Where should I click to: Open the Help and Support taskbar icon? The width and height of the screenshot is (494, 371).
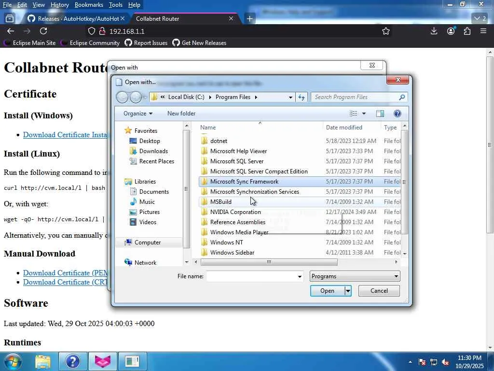point(72,361)
